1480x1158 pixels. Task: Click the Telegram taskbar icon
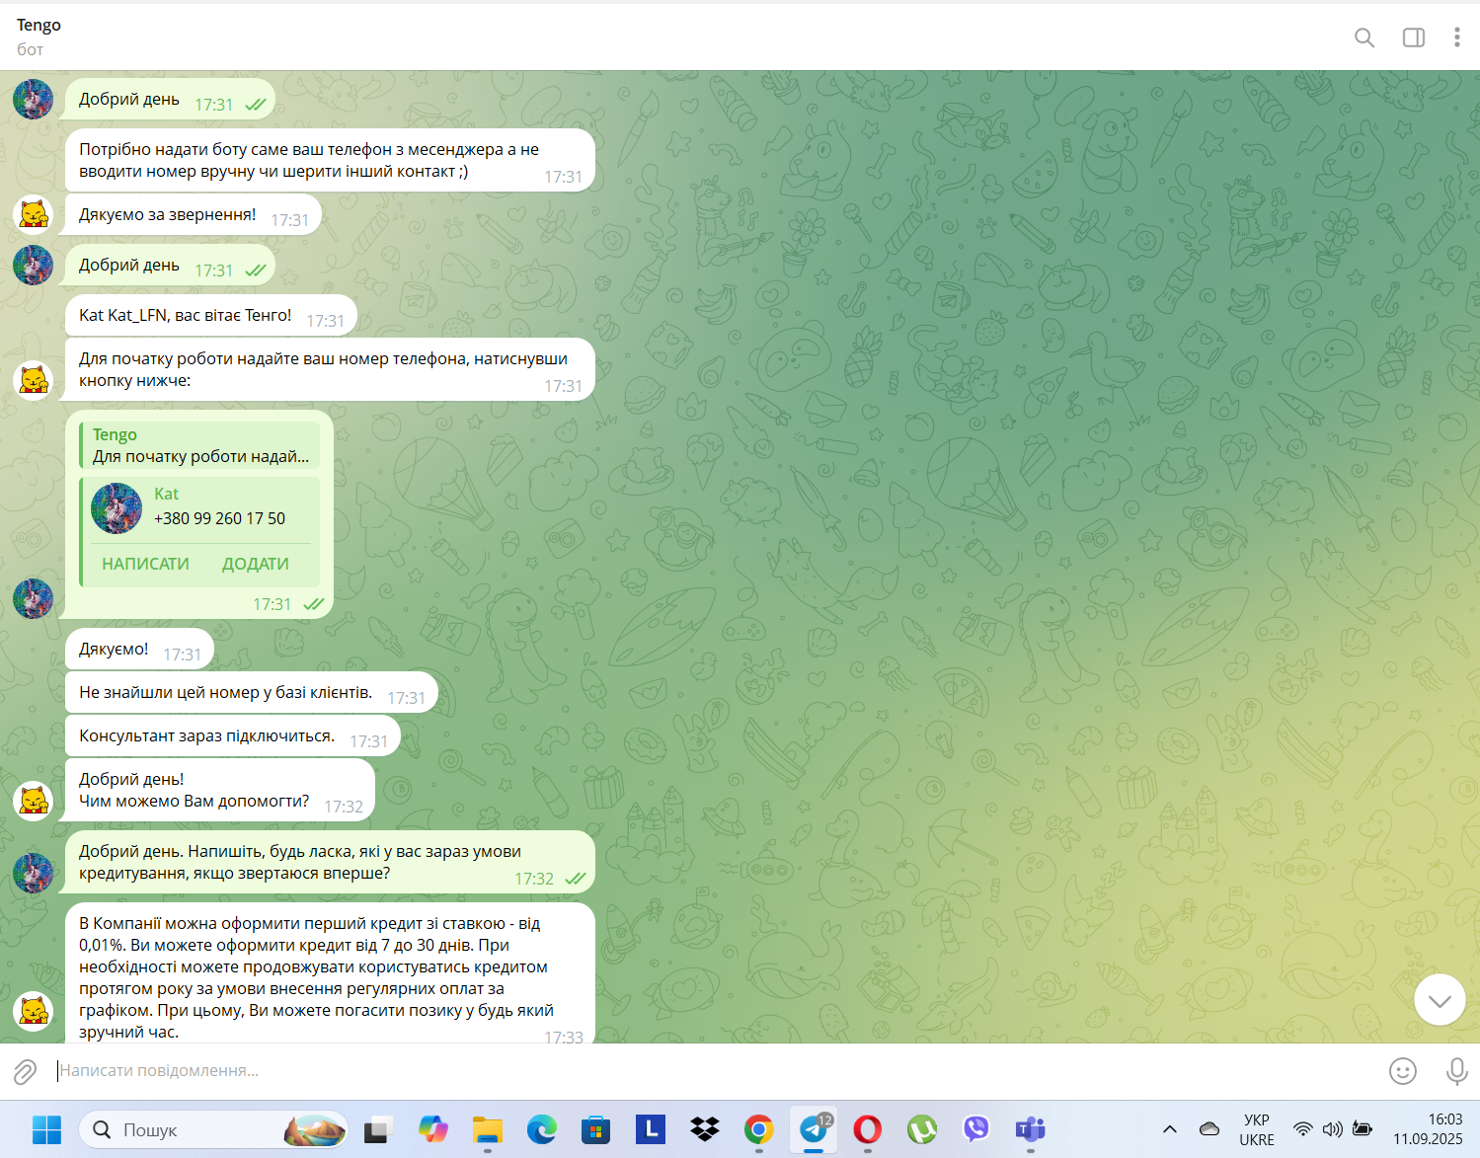(814, 1129)
